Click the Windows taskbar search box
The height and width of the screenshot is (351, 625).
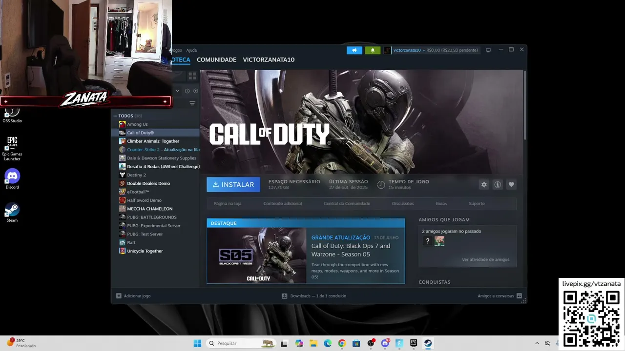241,343
